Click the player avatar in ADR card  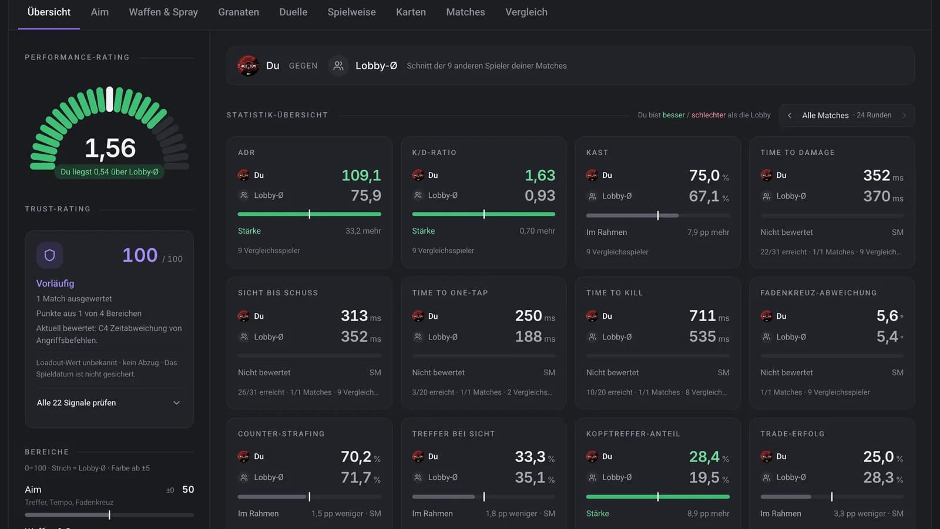click(x=243, y=175)
